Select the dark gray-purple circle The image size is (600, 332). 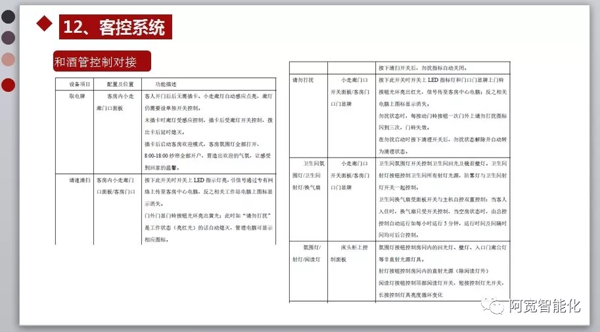tap(8, 37)
